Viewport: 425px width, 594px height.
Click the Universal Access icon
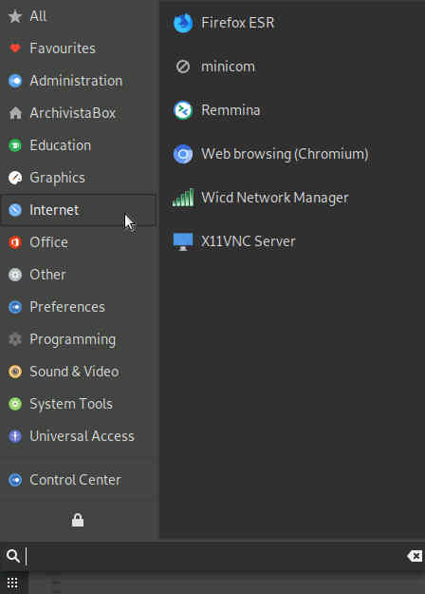[x=15, y=436]
